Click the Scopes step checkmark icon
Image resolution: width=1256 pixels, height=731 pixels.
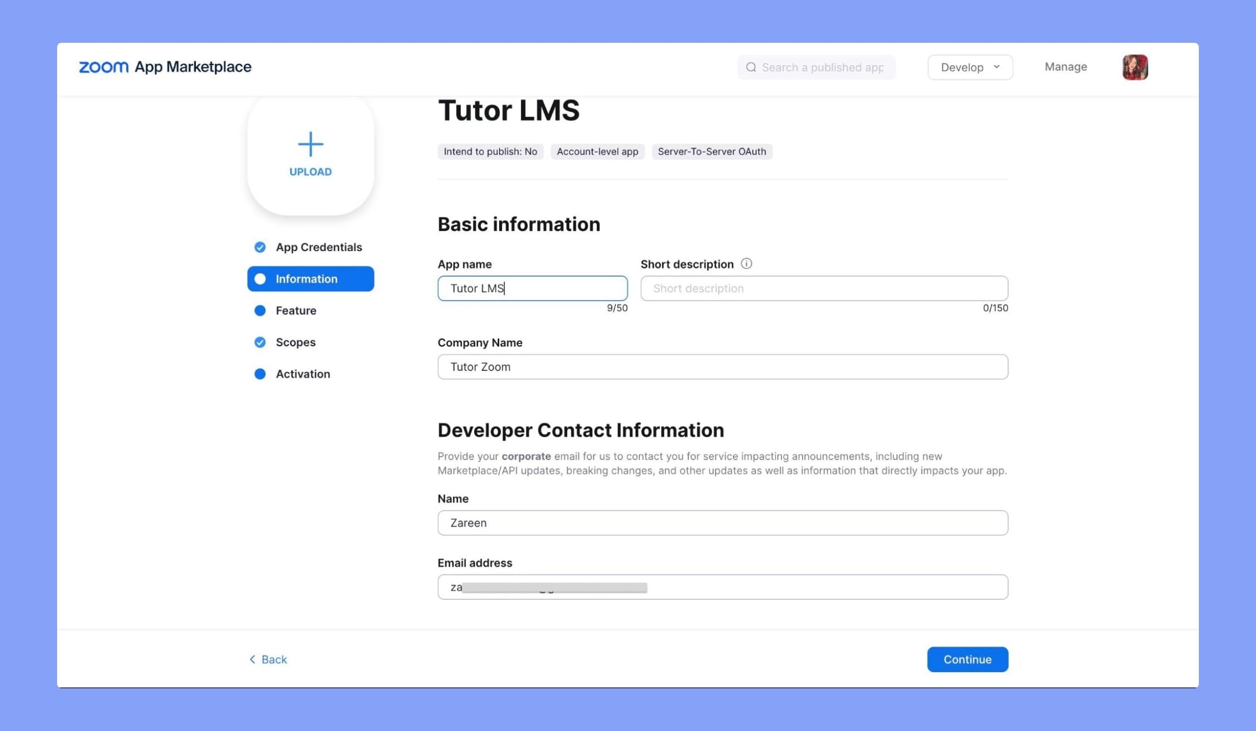pyautogui.click(x=260, y=342)
